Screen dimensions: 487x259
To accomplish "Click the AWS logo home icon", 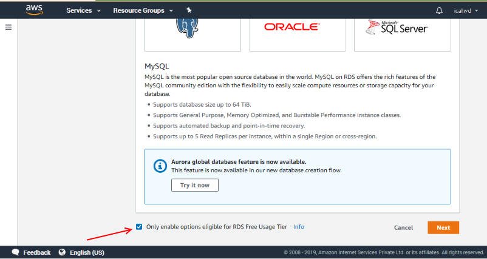I will (x=34, y=10).
